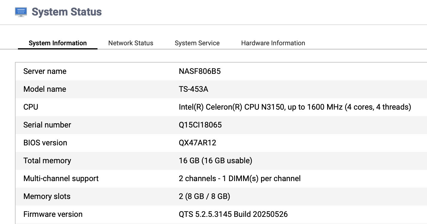Click the server name value NASF806B5
Viewport: 427px width, 224px height.
pos(200,71)
